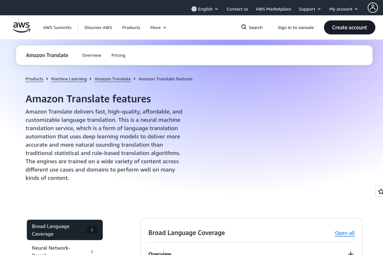Image resolution: width=383 pixels, height=255 pixels.
Task: Open AWS Summits in the navigation
Action: [x=57, y=28]
